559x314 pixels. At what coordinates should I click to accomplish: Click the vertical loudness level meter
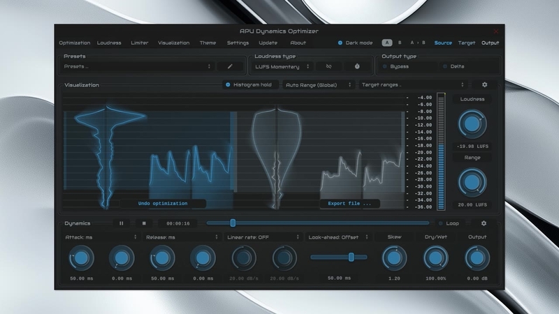coord(441,151)
